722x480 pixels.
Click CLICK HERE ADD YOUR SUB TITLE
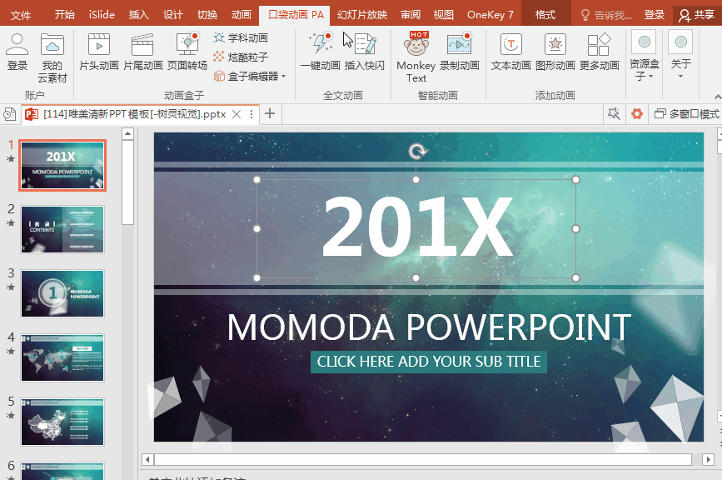429,362
